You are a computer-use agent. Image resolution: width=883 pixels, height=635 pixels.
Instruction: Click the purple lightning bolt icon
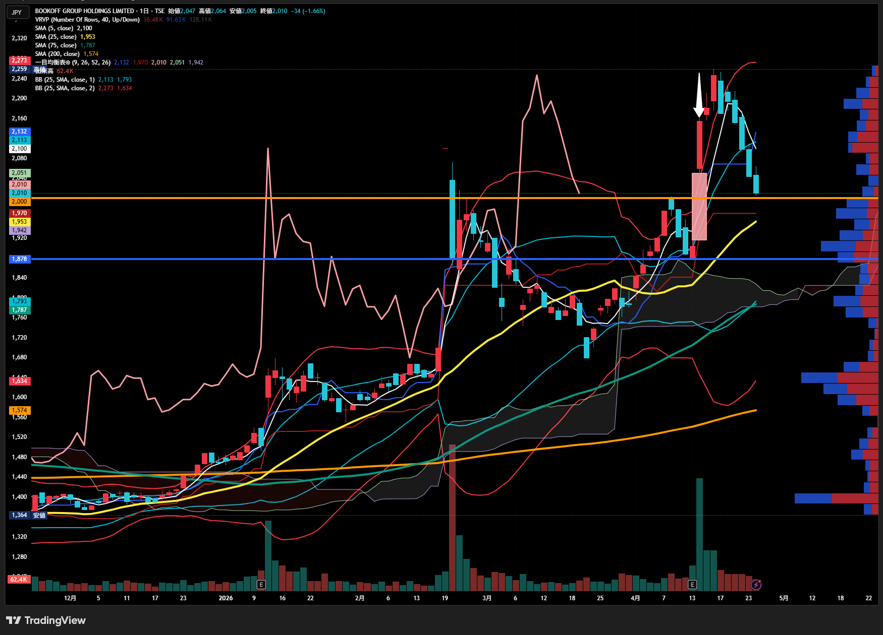(x=756, y=585)
